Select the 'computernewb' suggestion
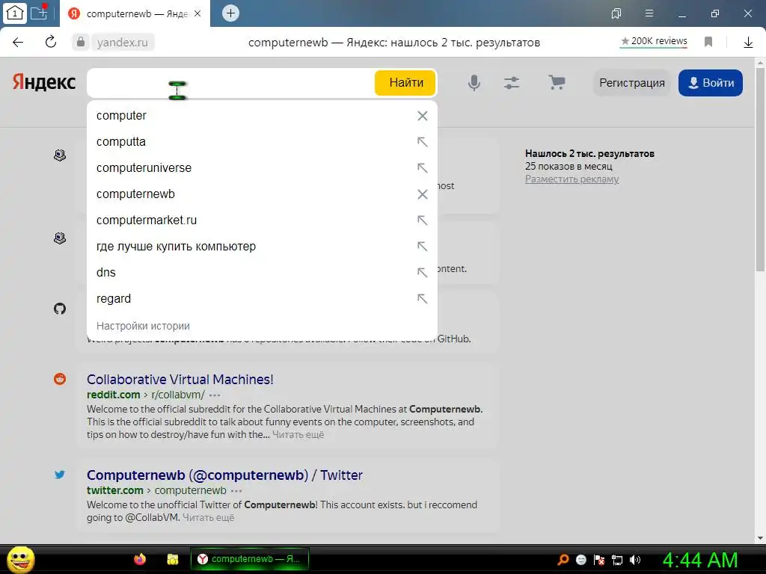This screenshot has height=574, width=766. tap(262, 194)
